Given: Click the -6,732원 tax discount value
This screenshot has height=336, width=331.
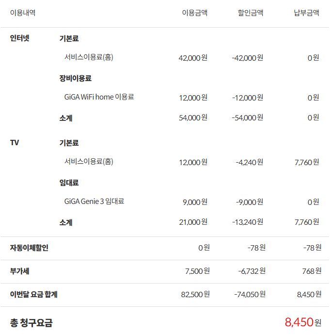Looking at the screenshot, I should pyautogui.click(x=252, y=271).
